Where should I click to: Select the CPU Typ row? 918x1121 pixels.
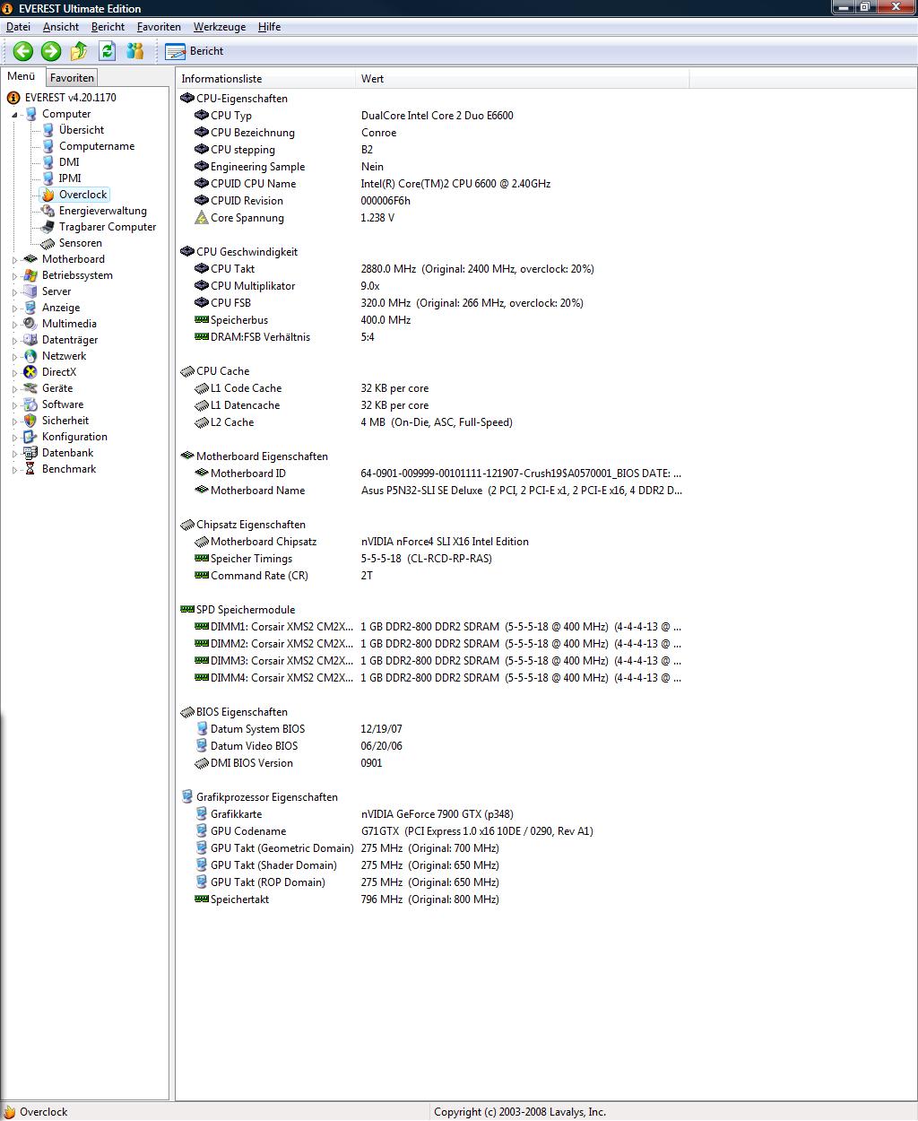431,116
